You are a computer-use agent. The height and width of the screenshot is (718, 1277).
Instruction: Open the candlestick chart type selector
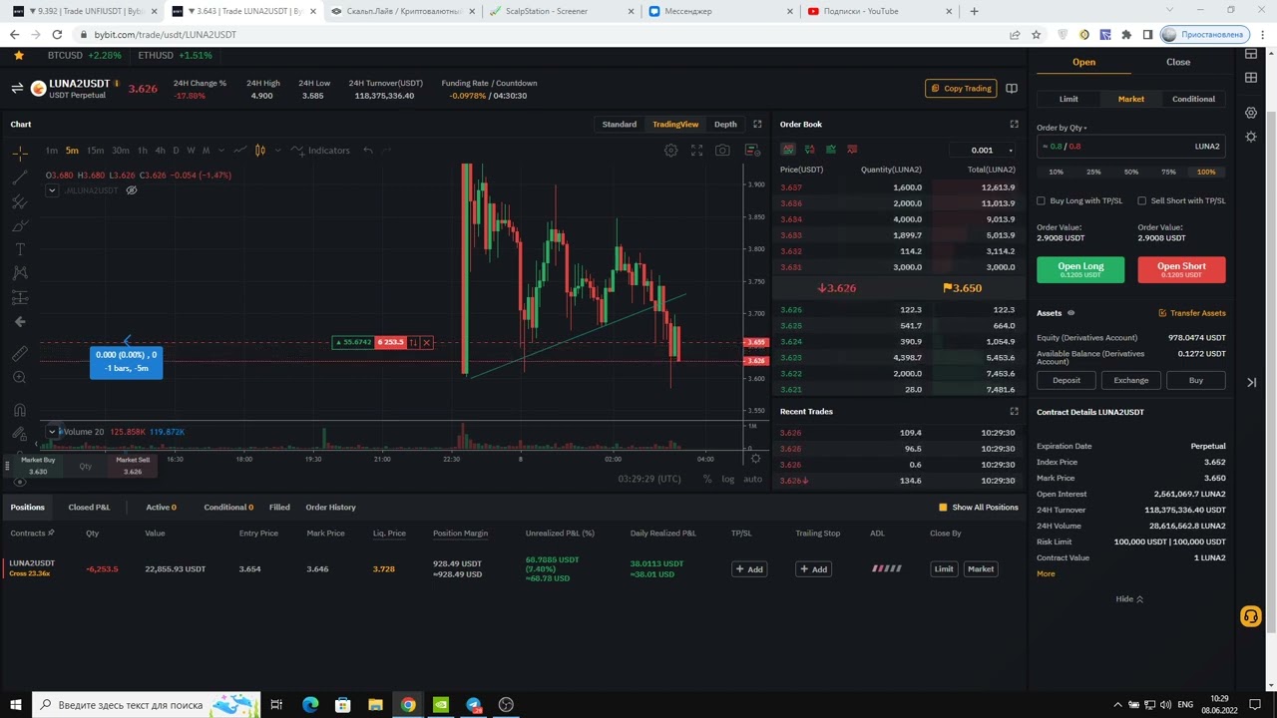260,151
